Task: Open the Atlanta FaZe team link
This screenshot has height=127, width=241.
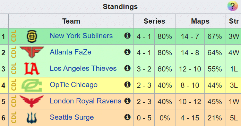Action: 70,52
